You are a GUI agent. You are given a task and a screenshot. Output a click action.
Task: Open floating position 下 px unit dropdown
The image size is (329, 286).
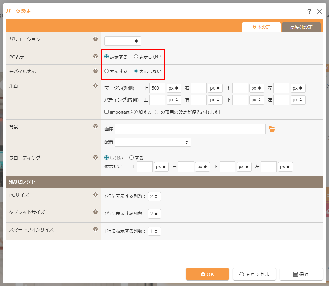(244, 167)
